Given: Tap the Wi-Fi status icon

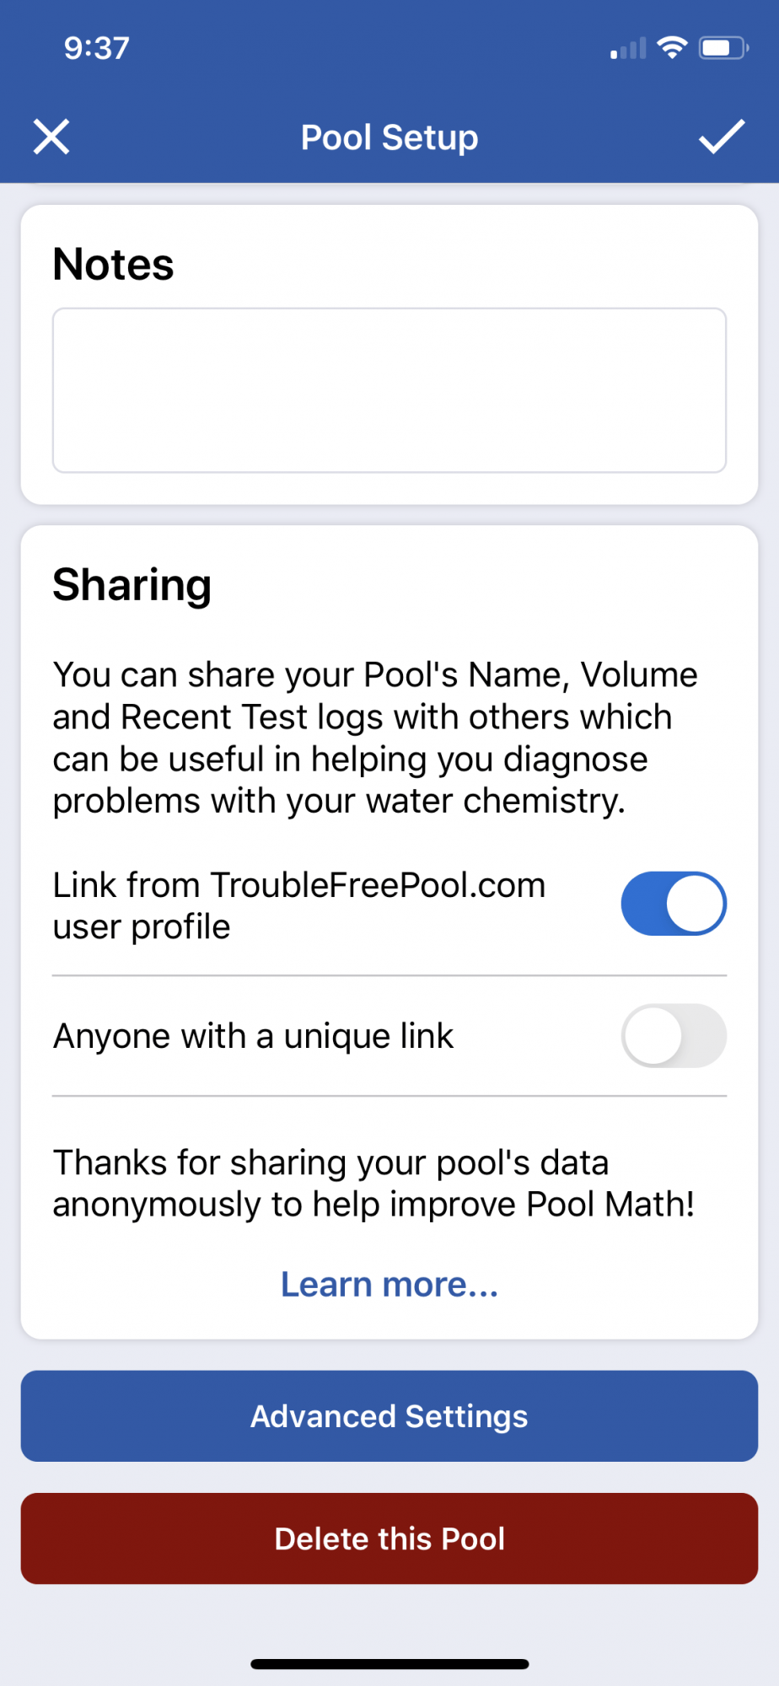Looking at the screenshot, I should pos(672,48).
